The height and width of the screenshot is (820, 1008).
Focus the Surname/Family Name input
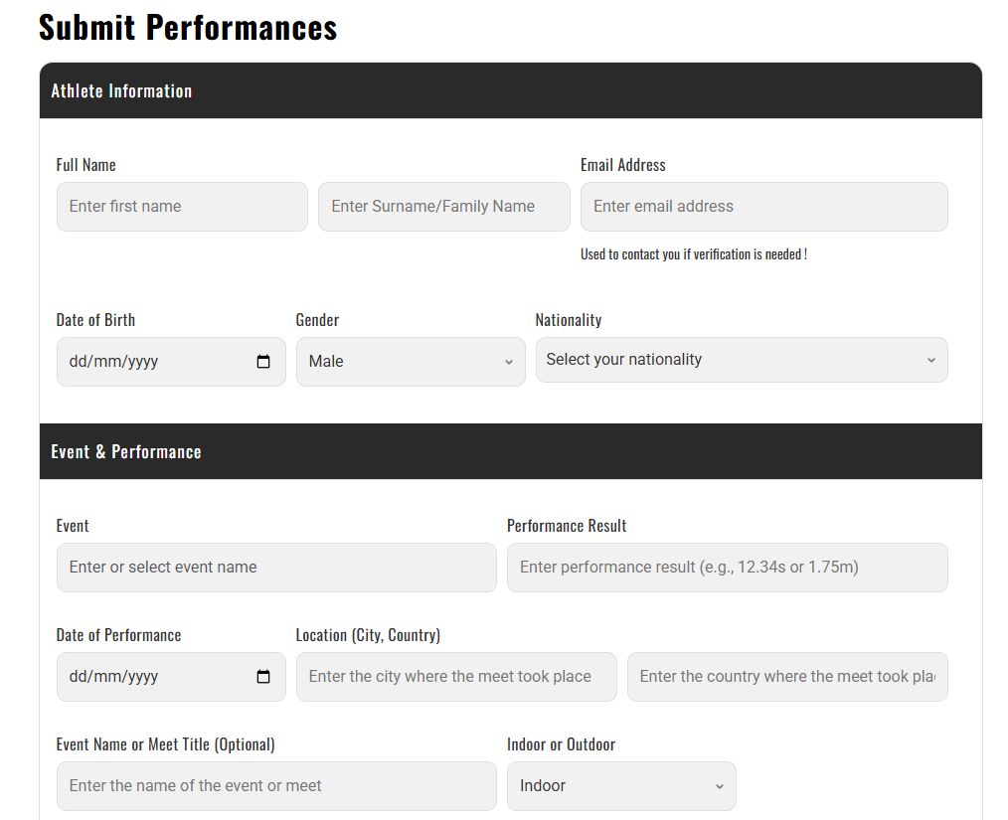(443, 207)
